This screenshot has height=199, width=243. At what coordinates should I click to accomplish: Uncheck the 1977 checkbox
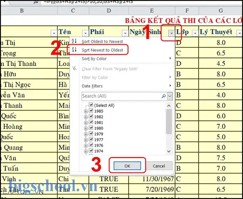tap(91, 139)
